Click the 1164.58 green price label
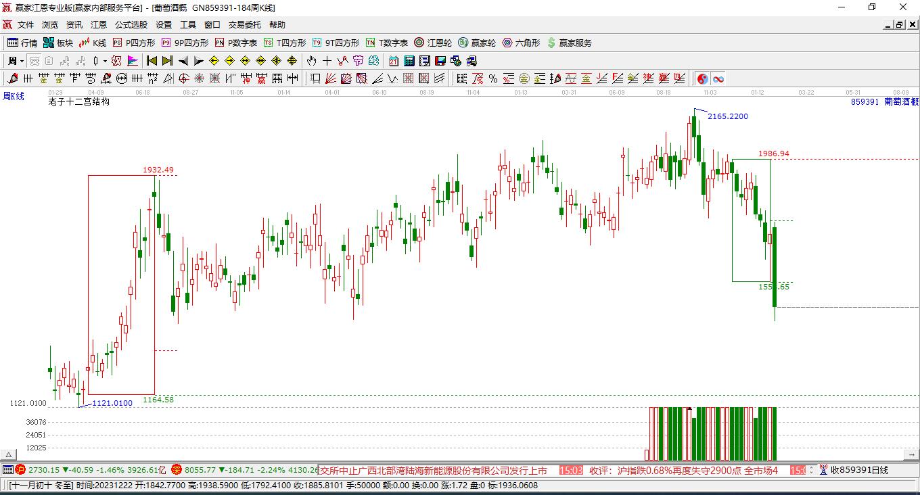 [x=158, y=400]
